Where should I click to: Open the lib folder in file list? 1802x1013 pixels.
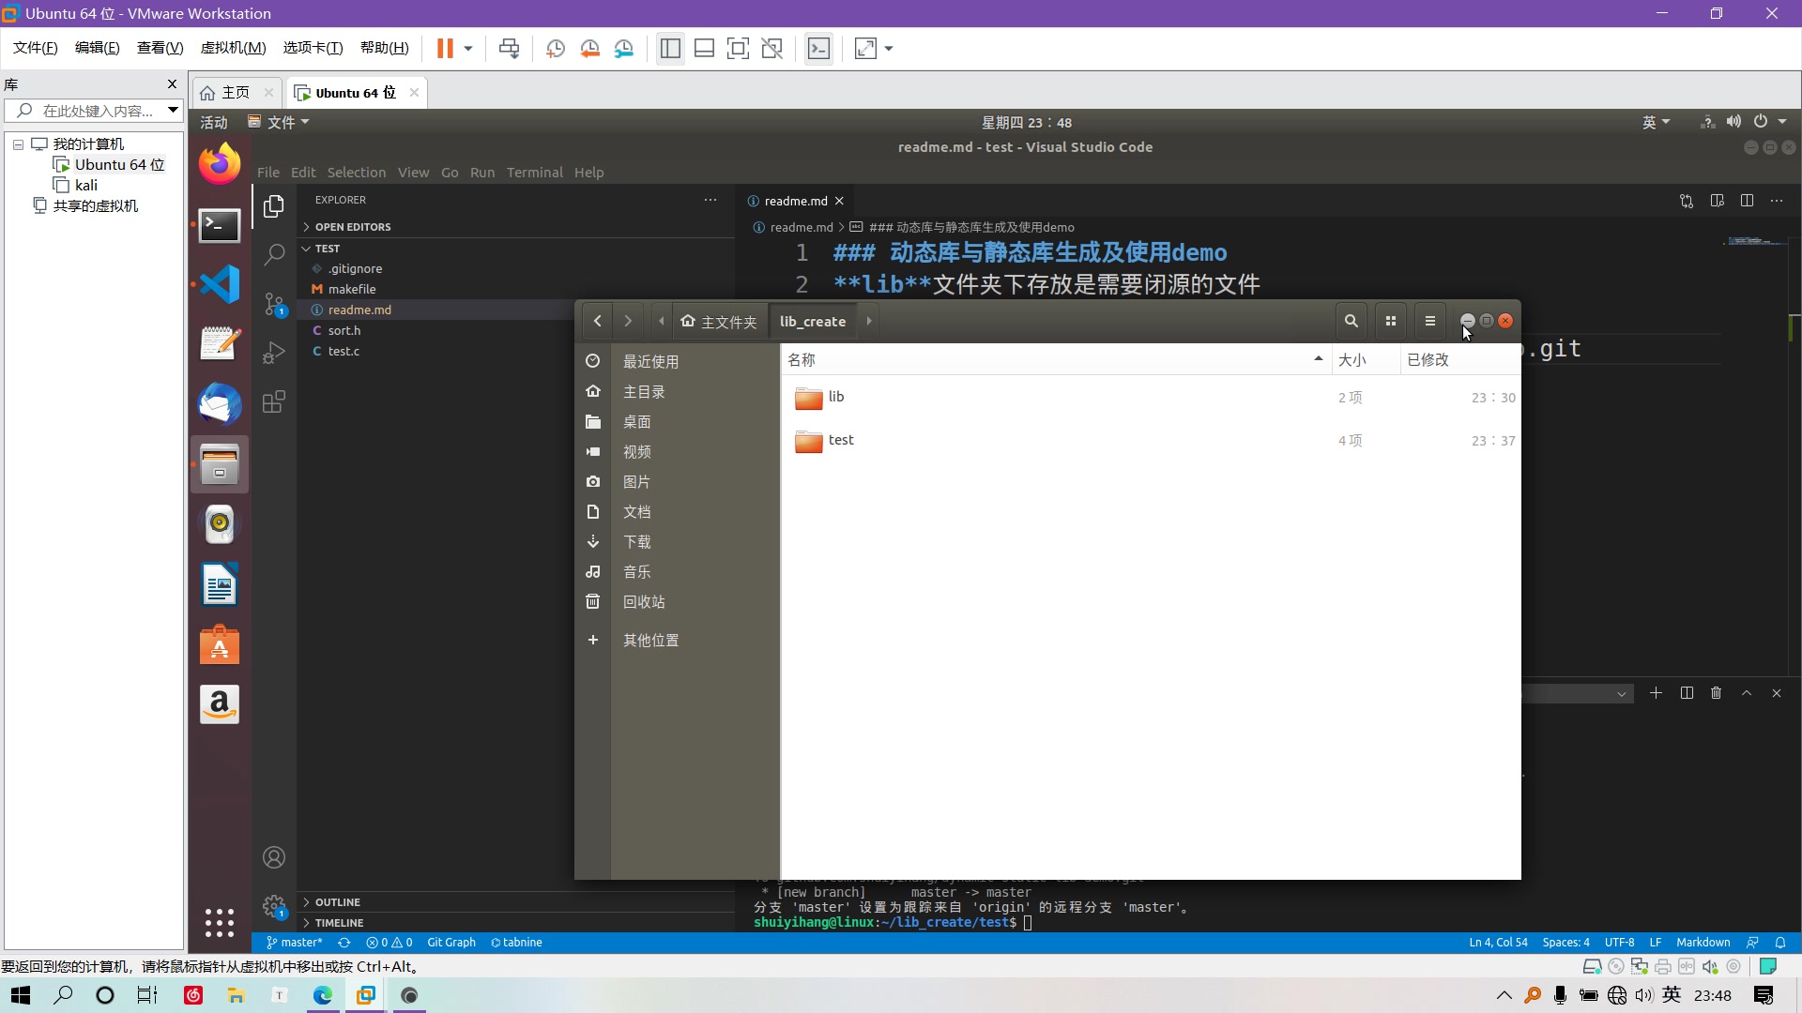tap(834, 398)
